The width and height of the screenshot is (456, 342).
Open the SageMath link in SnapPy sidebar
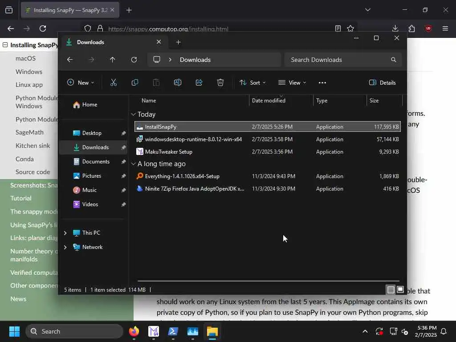[x=29, y=132]
